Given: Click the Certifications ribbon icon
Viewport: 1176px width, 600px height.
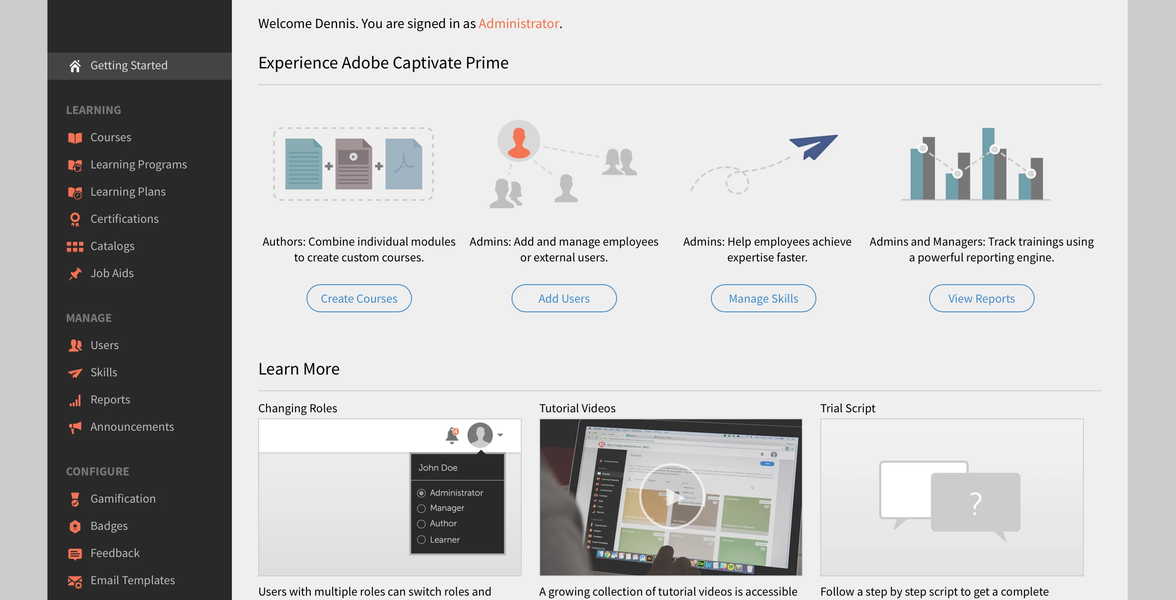Looking at the screenshot, I should coord(75,219).
